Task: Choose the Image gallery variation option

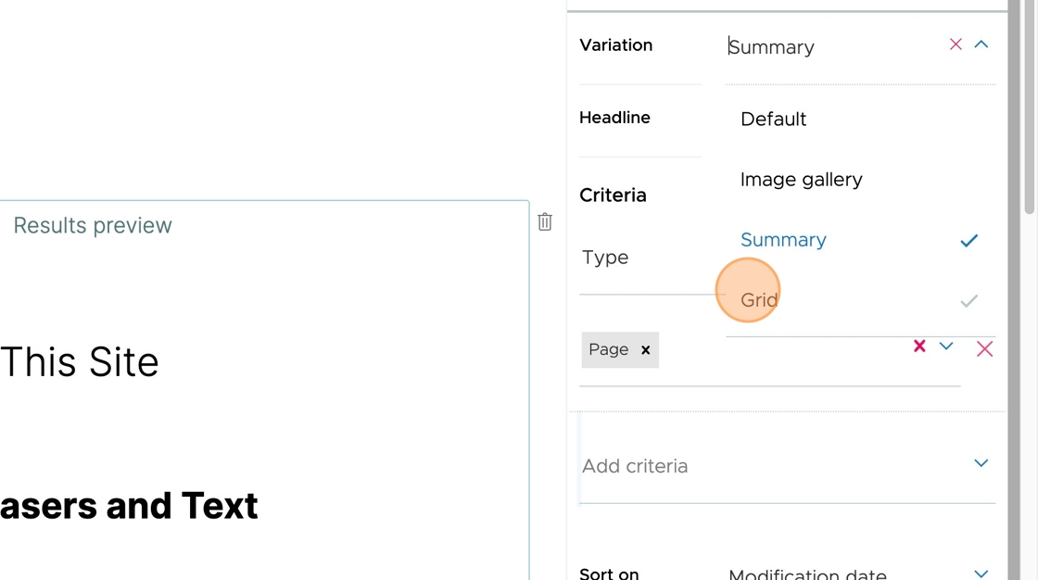Action: pos(801,180)
